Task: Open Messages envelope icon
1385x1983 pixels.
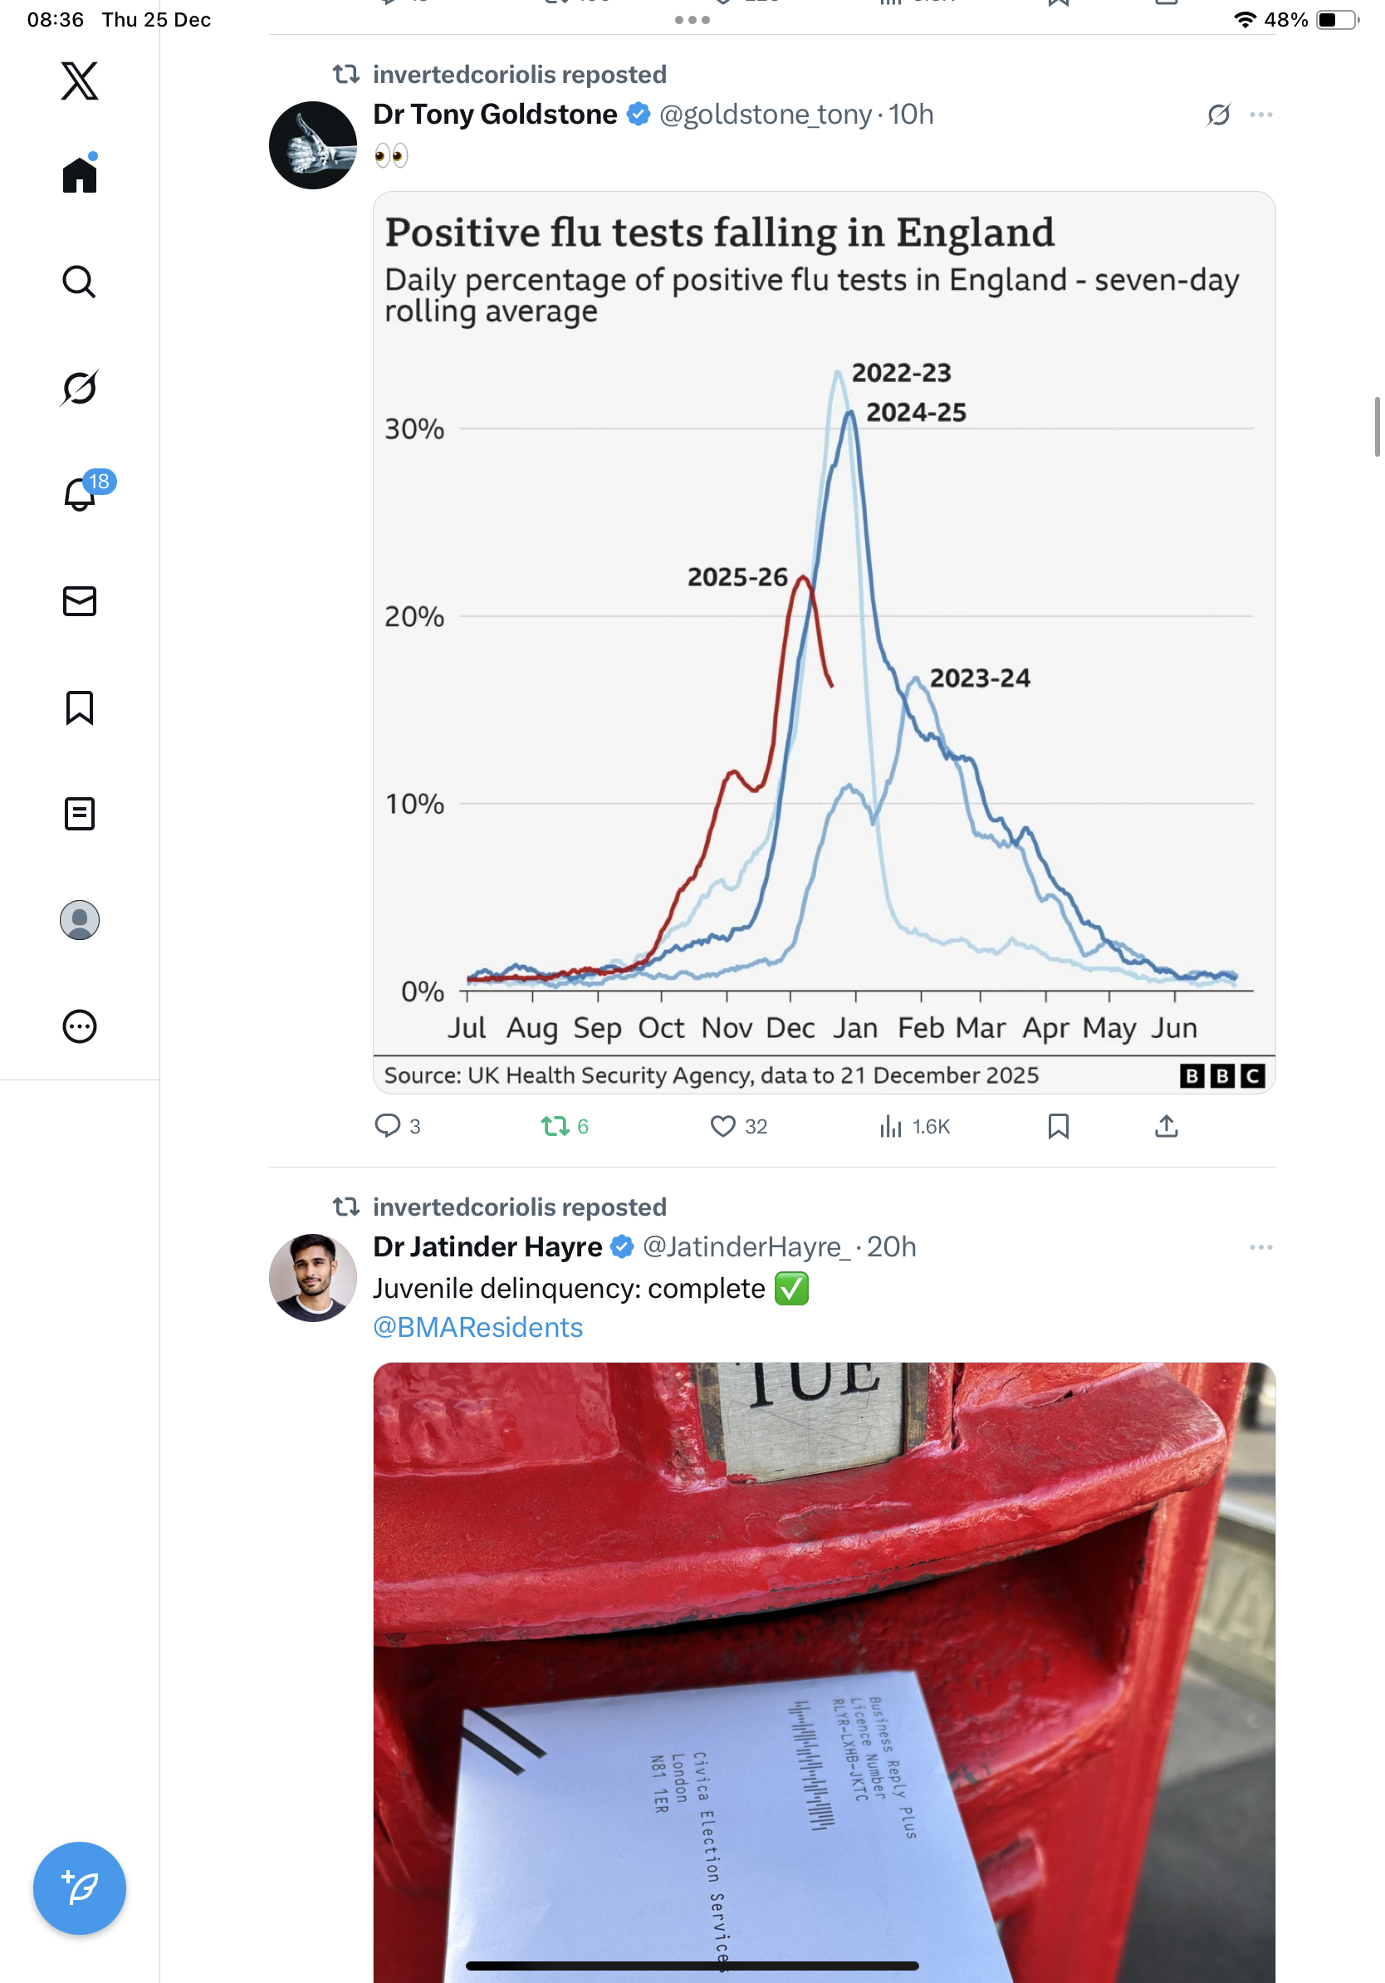Action: pos(80,601)
